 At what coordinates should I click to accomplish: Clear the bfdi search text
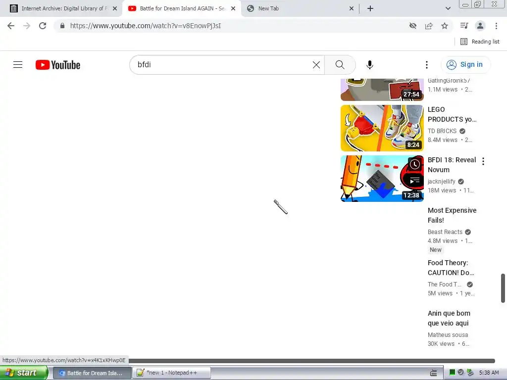tap(316, 65)
